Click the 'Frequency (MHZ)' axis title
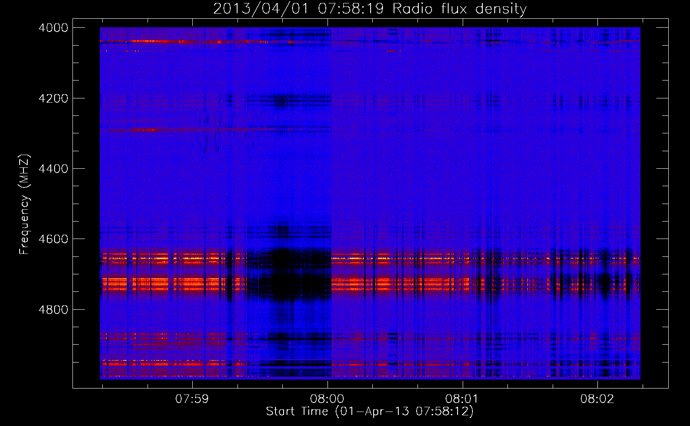690x426 pixels. click(x=24, y=204)
